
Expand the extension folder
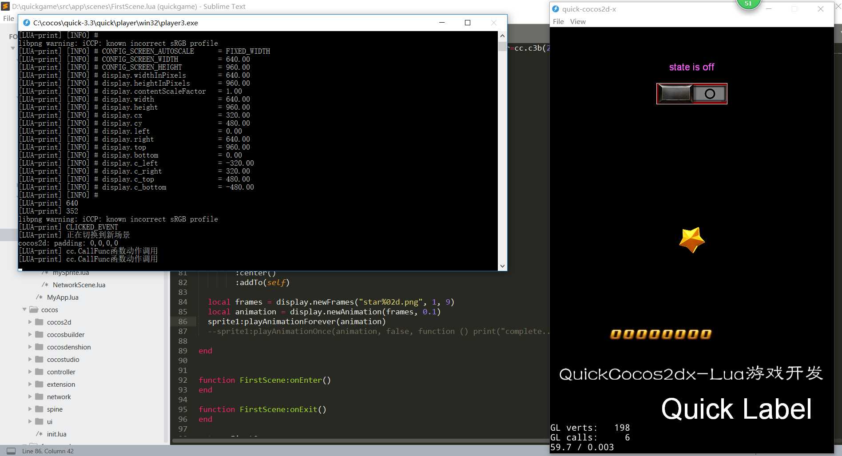pyautogui.click(x=30, y=384)
